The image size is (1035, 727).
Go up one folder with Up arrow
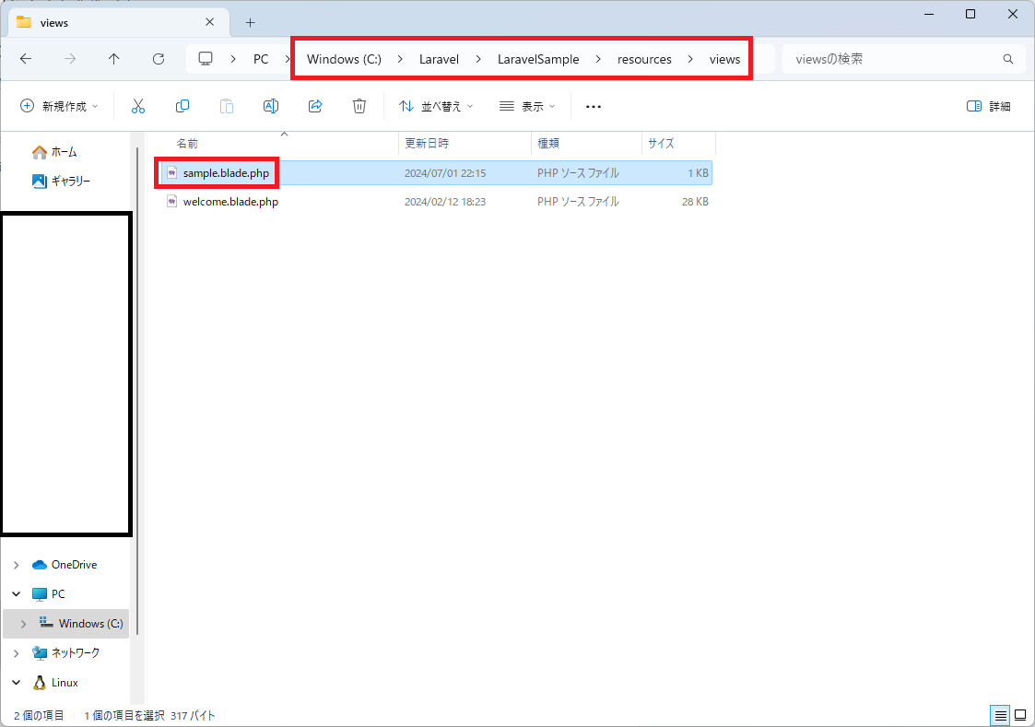pyautogui.click(x=113, y=59)
